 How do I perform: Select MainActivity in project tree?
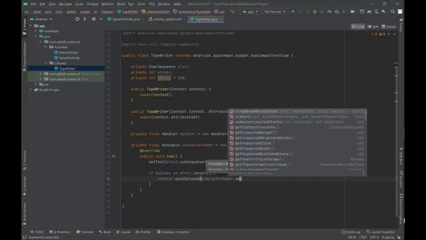point(67,52)
